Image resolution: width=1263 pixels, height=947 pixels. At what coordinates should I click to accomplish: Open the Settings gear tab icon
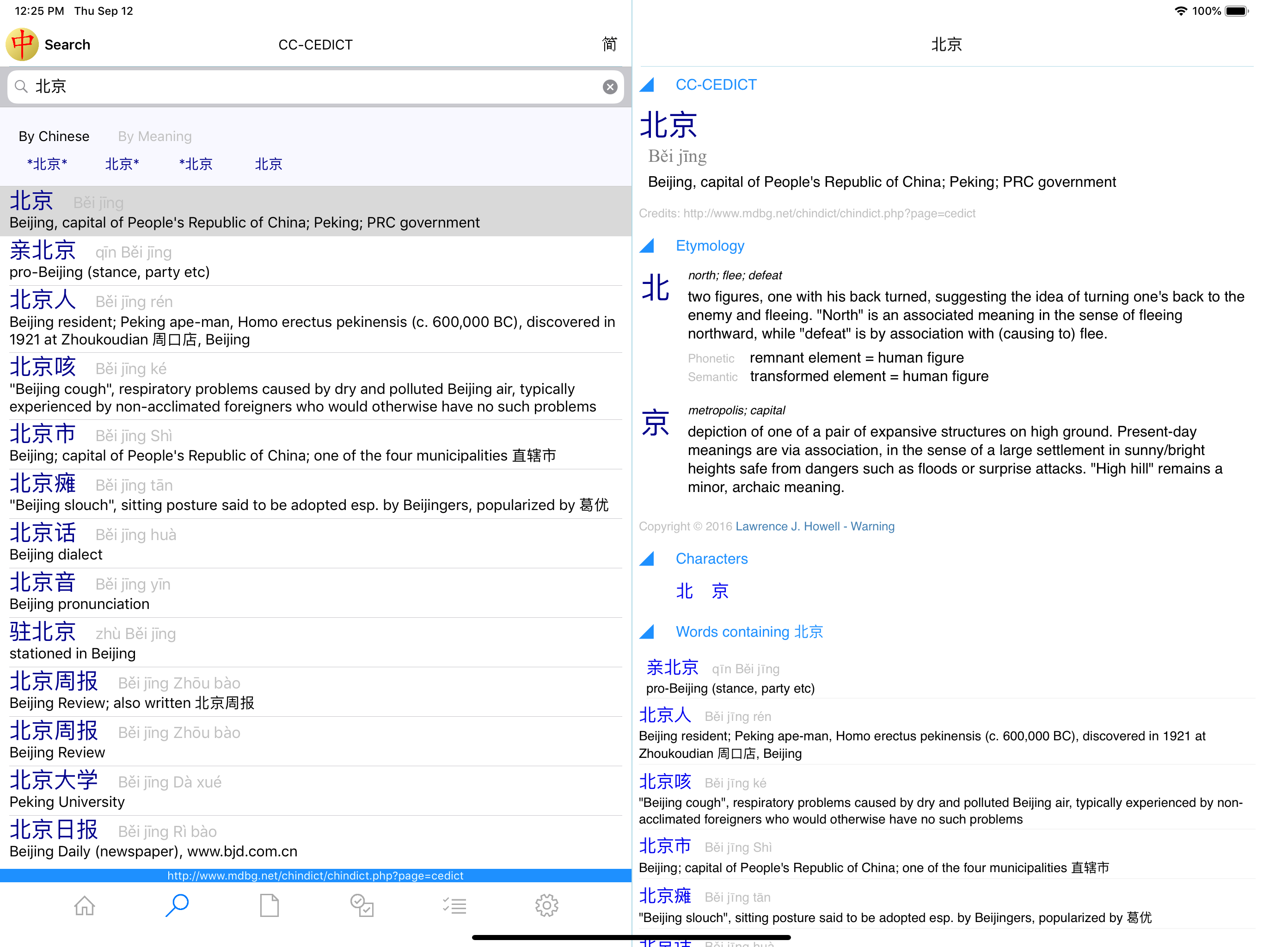tap(546, 905)
